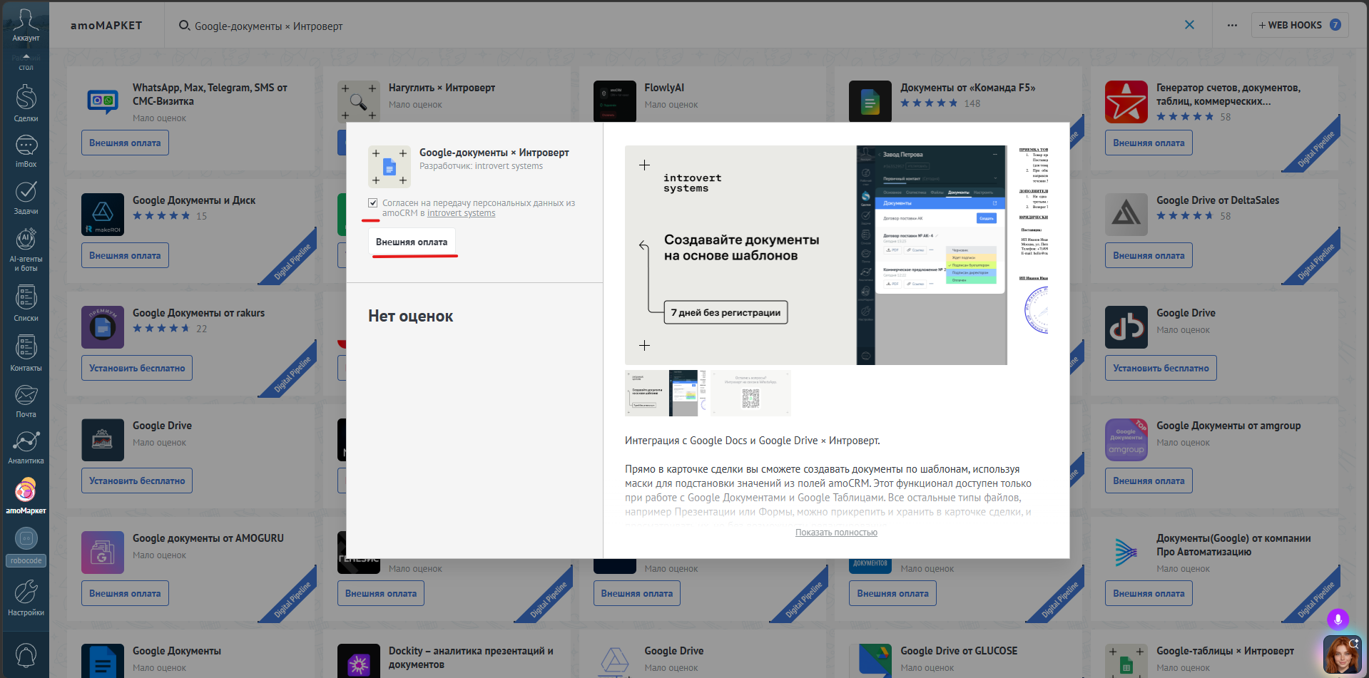The width and height of the screenshot is (1369, 678).
Task: Toggle personal data consent checkbox
Action: [x=372, y=203]
